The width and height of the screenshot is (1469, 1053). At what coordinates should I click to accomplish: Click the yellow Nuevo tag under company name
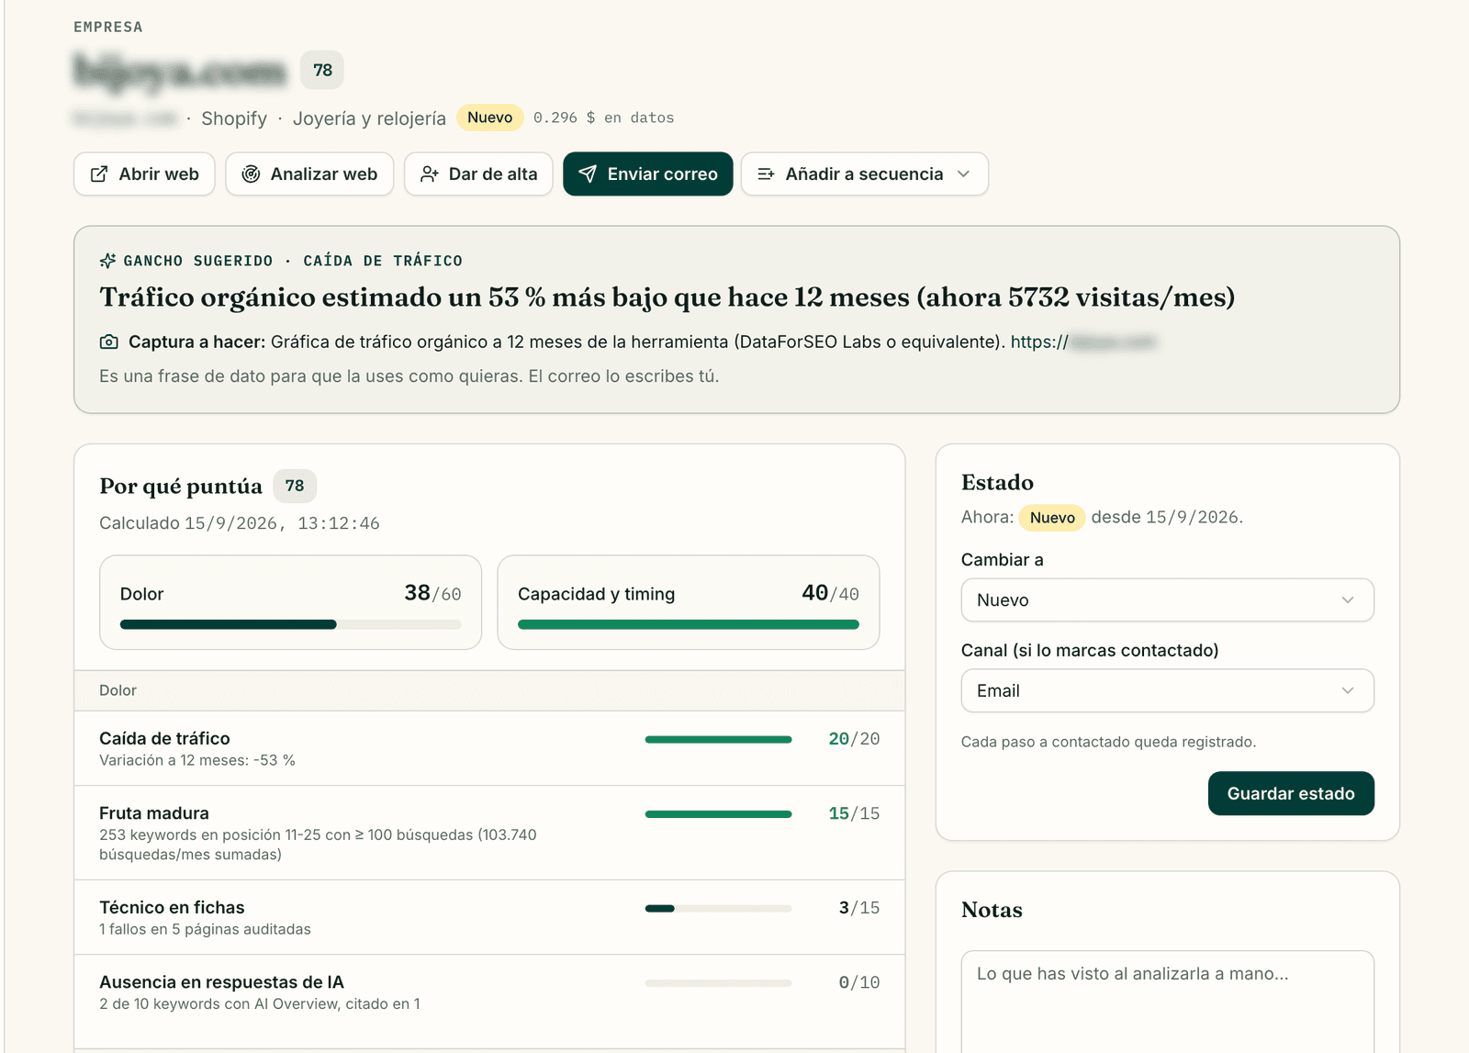[x=489, y=118]
